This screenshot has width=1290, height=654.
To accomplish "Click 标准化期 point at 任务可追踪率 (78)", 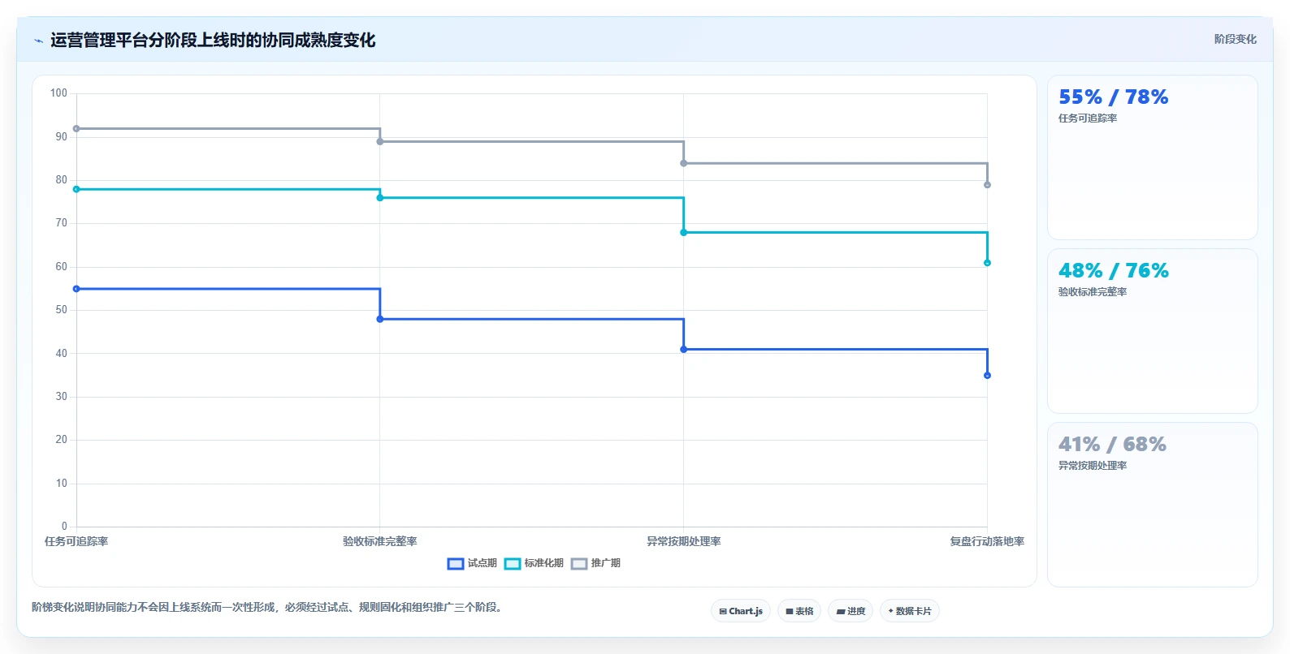I will (76, 189).
